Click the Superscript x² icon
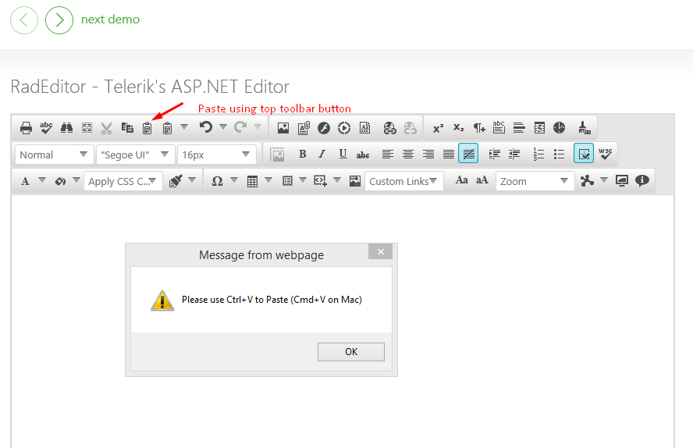693x448 pixels. point(438,128)
